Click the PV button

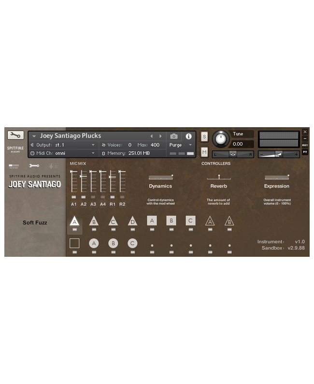coord(305,152)
